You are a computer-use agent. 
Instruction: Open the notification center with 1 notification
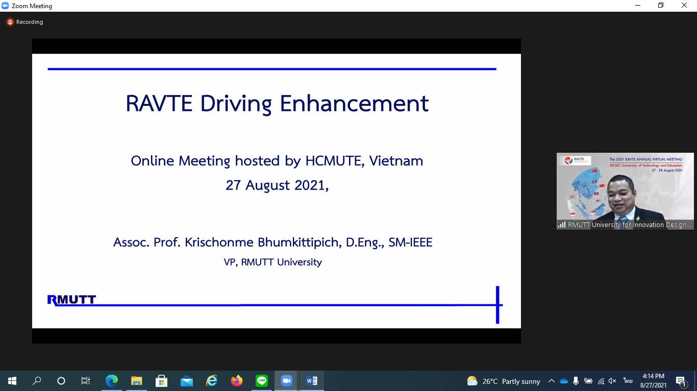tap(681, 381)
